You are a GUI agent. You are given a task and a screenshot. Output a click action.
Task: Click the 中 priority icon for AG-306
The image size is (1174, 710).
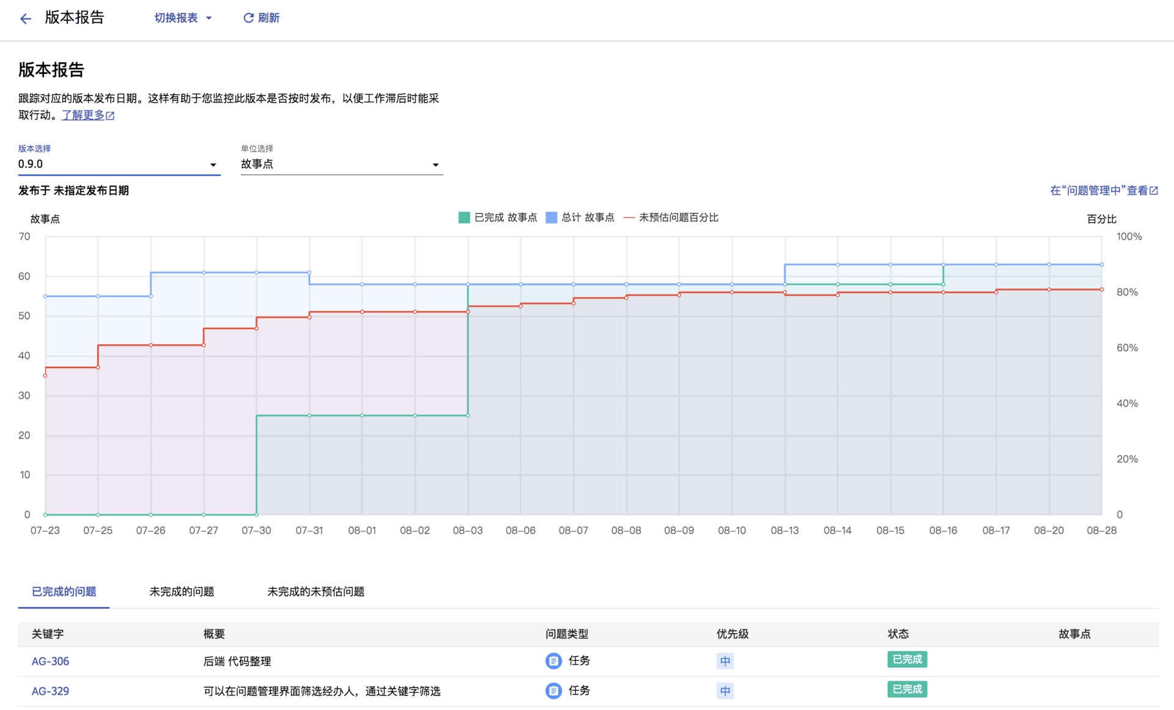(x=725, y=661)
